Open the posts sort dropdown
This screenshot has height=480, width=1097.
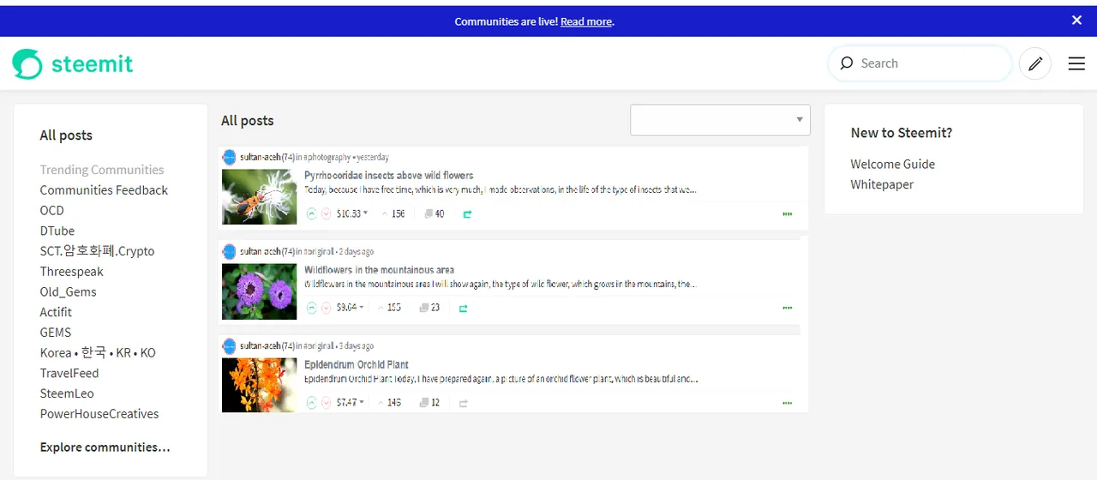(720, 120)
